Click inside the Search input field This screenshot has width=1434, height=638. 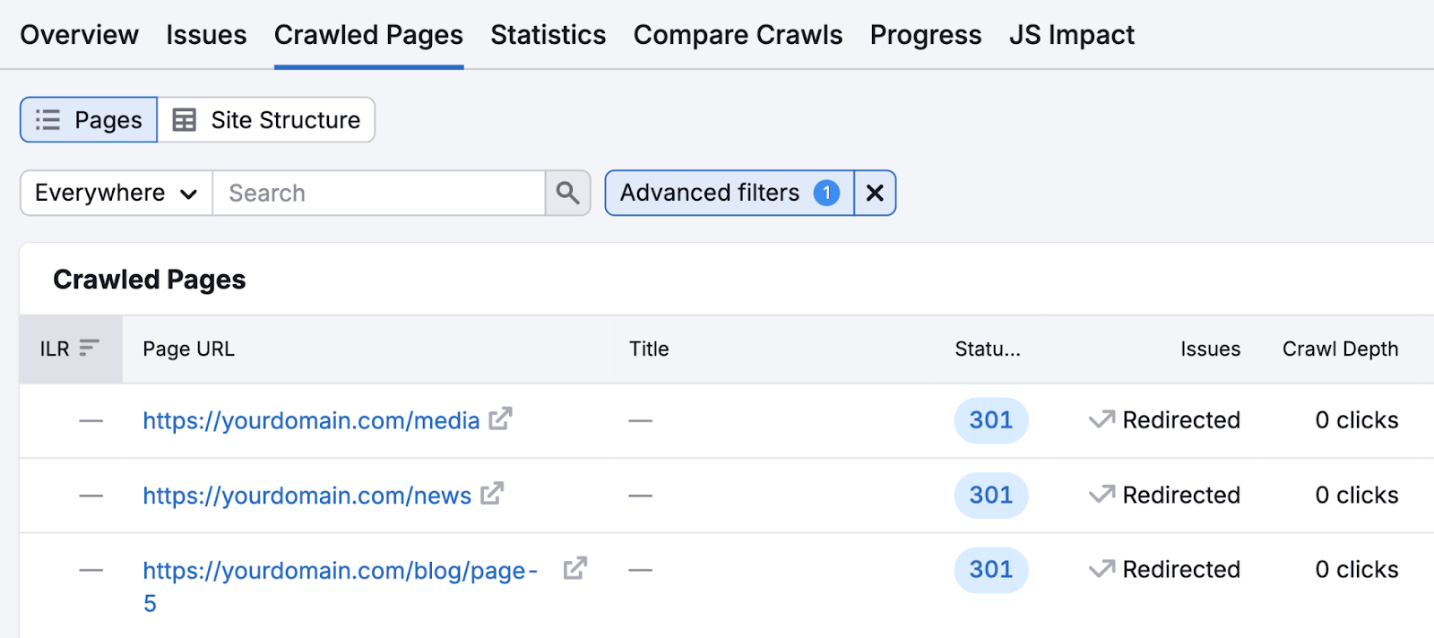(376, 193)
